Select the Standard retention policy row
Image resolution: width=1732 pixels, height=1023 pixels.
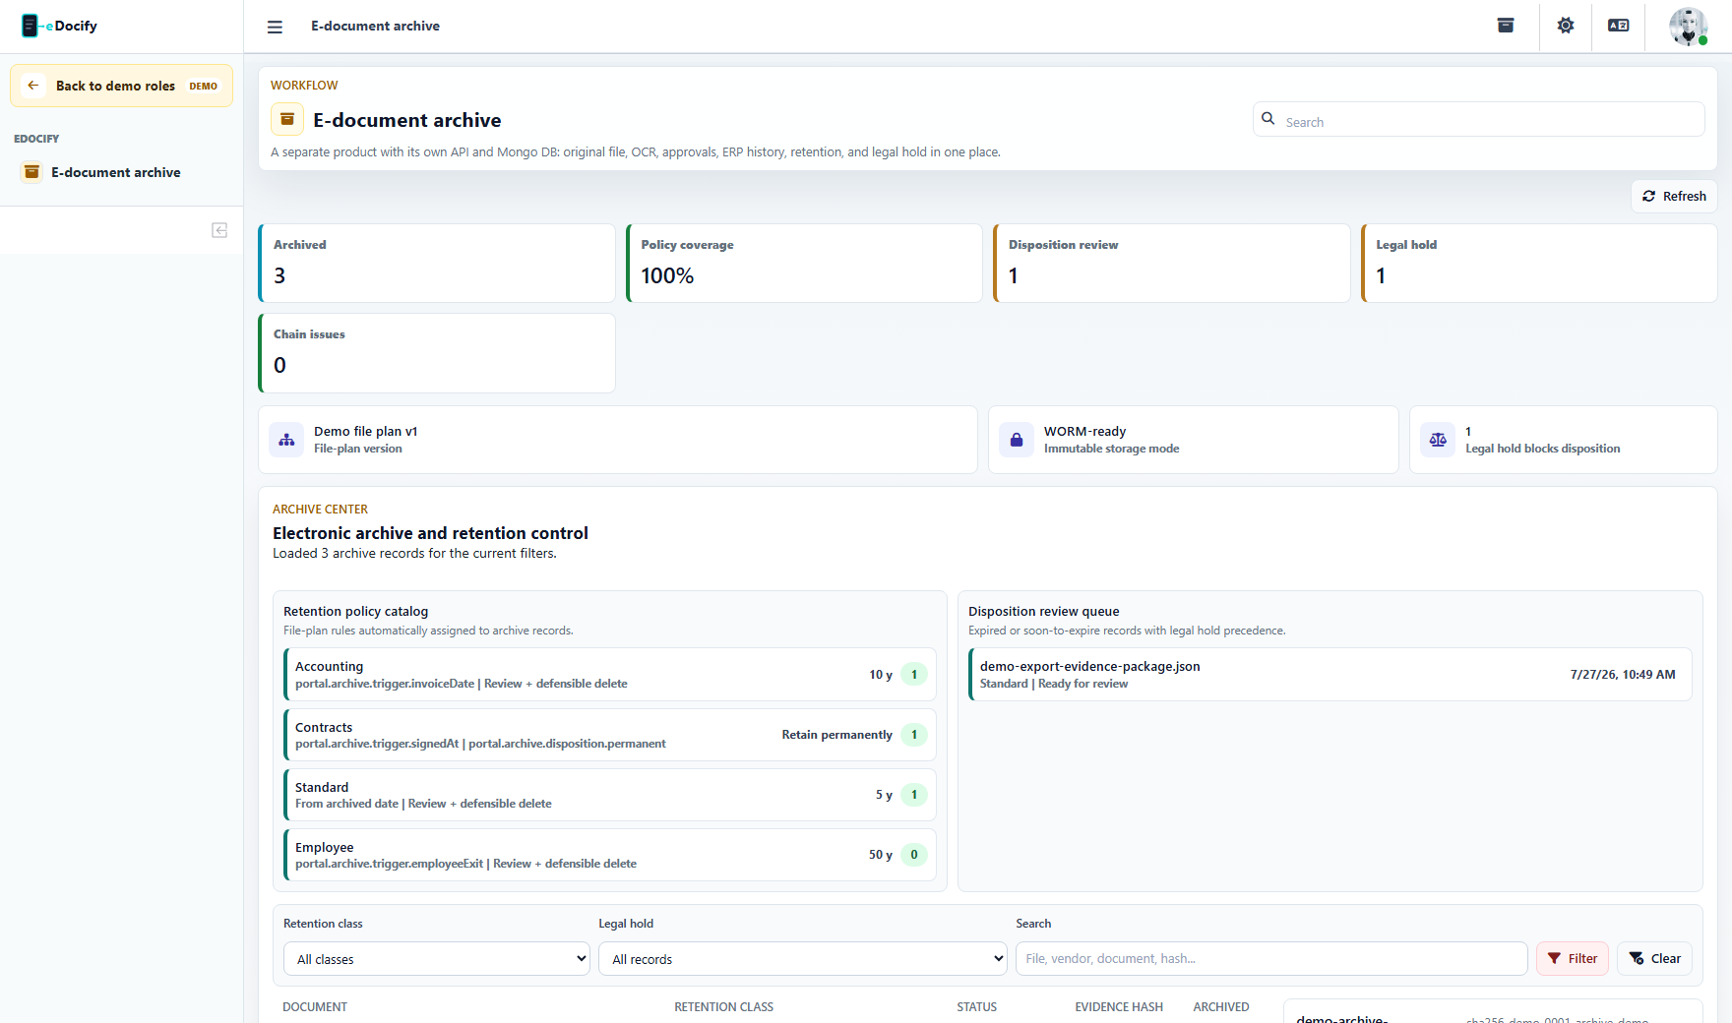tap(610, 795)
